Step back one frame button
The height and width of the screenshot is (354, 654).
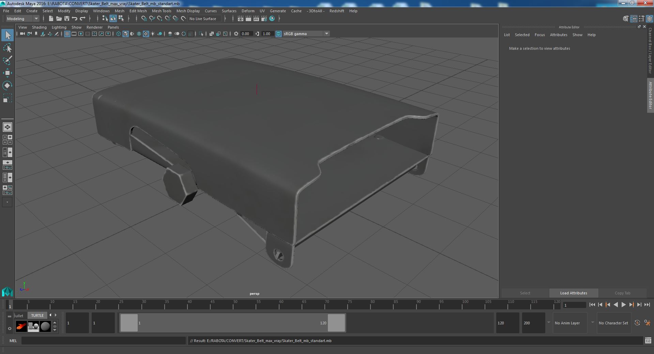600,305
